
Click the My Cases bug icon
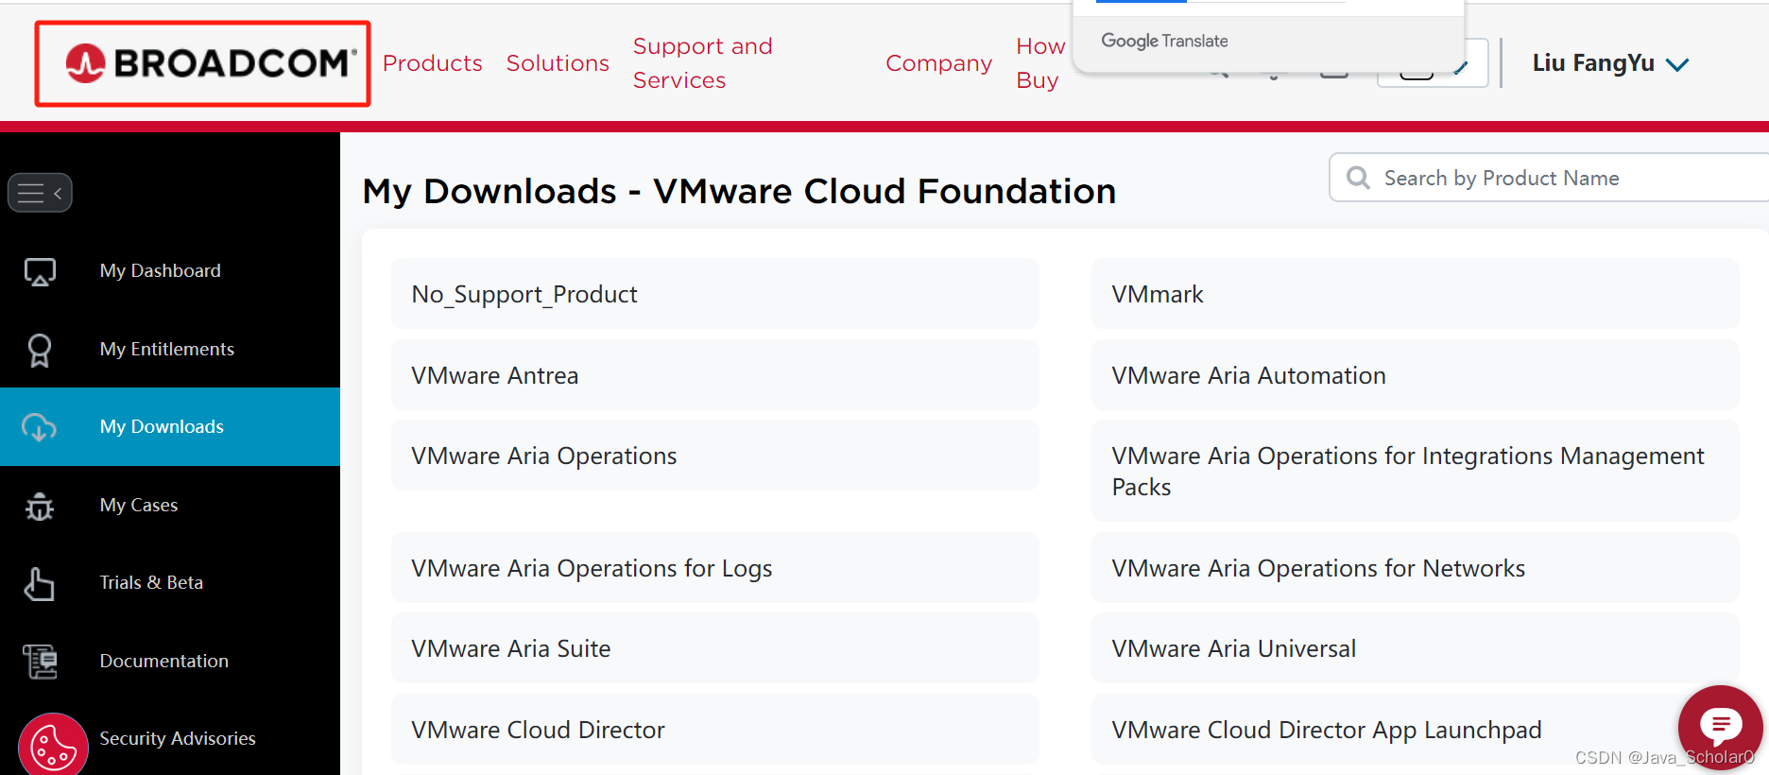point(40,506)
